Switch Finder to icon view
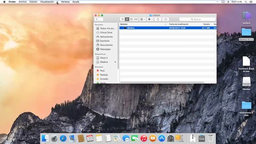The width and height of the screenshot is (256, 144). [122, 19]
